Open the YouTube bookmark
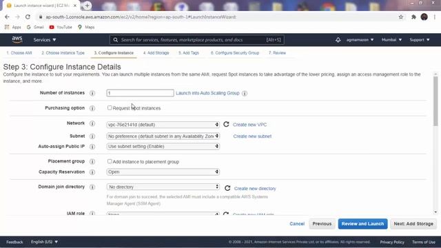The height and width of the screenshot is (248, 441). pos(61,28)
